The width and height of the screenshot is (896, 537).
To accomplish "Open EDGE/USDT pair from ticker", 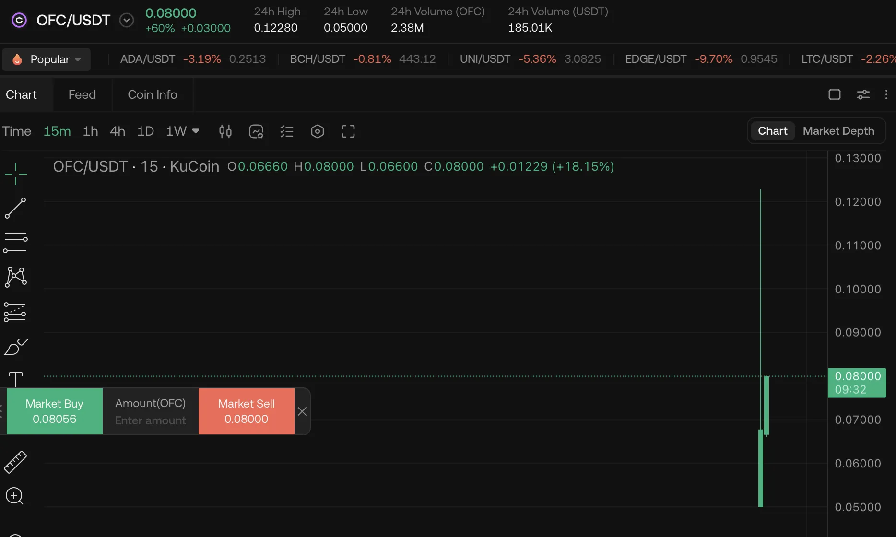I will point(701,59).
